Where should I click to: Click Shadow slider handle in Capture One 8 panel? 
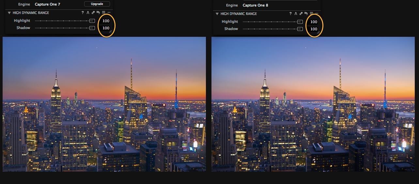click(300, 29)
